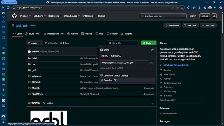
Task: Open the Clone help question-mark icon
Action: pos(152,50)
